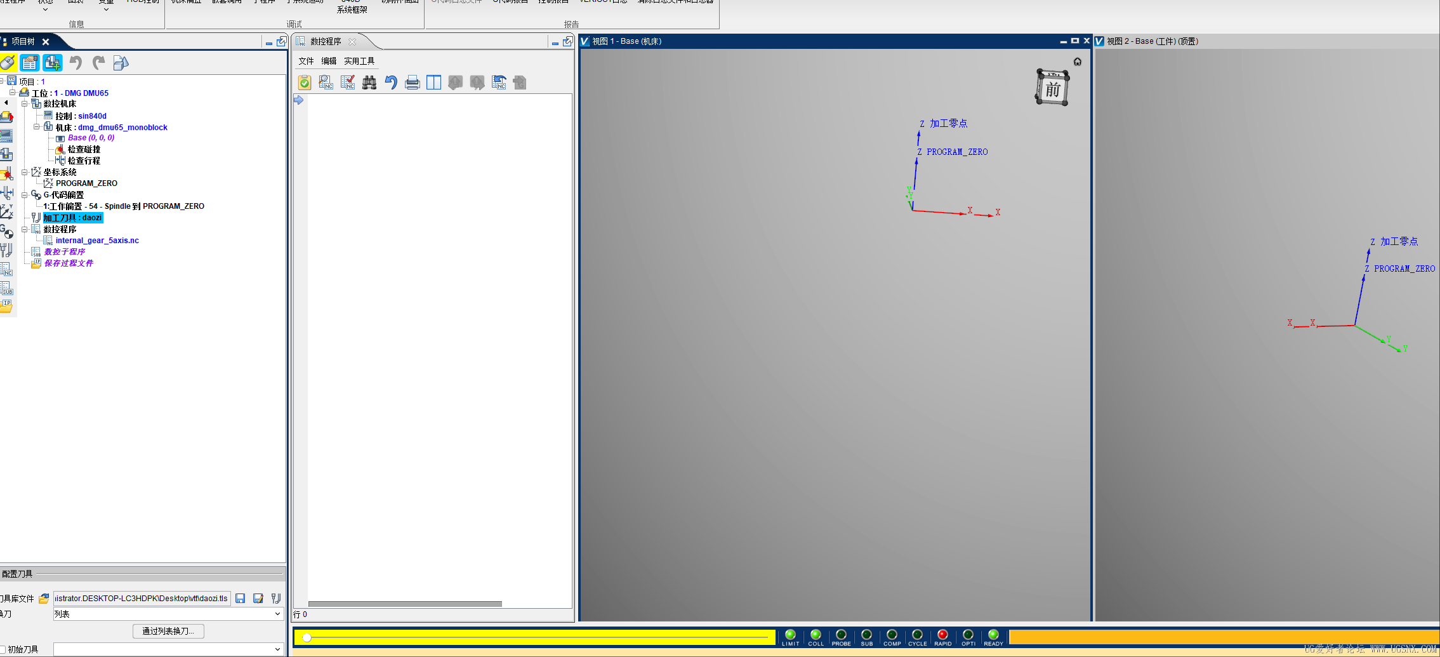
Task: Click the 通过列表换刀... button
Action: pos(168,631)
